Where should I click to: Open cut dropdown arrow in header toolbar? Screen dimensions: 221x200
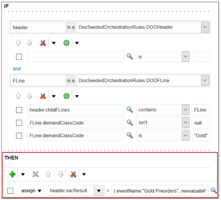pyautogui.click(x=54, y=43)
